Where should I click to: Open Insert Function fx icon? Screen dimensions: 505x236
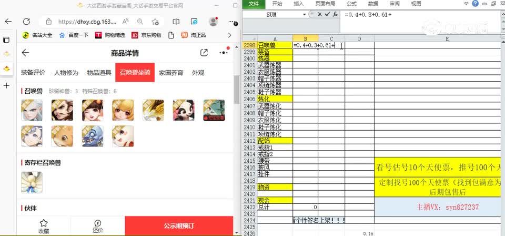pos(335,14)
